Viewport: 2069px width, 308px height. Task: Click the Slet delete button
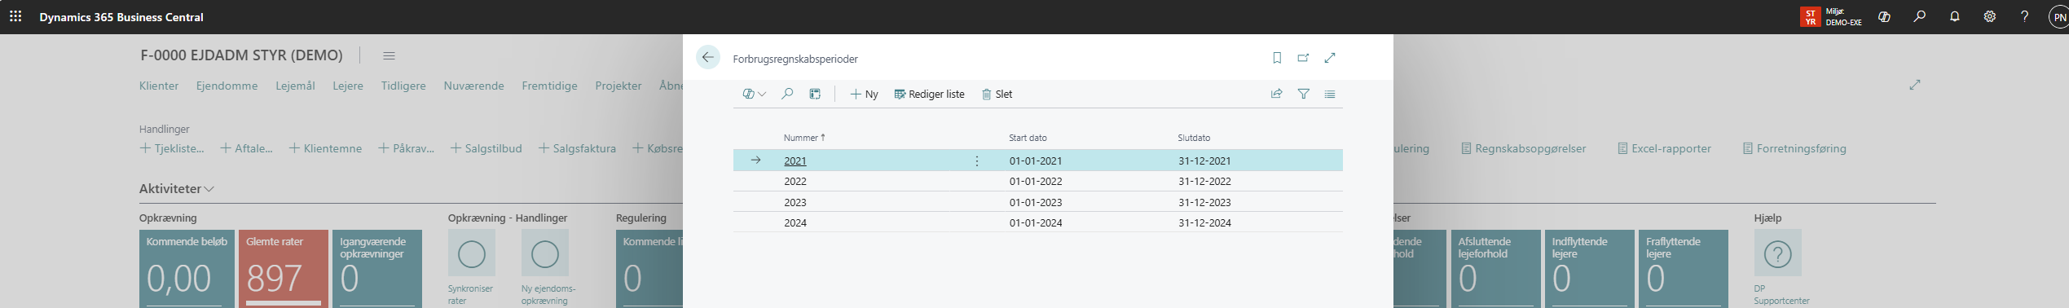coord(997,94)
